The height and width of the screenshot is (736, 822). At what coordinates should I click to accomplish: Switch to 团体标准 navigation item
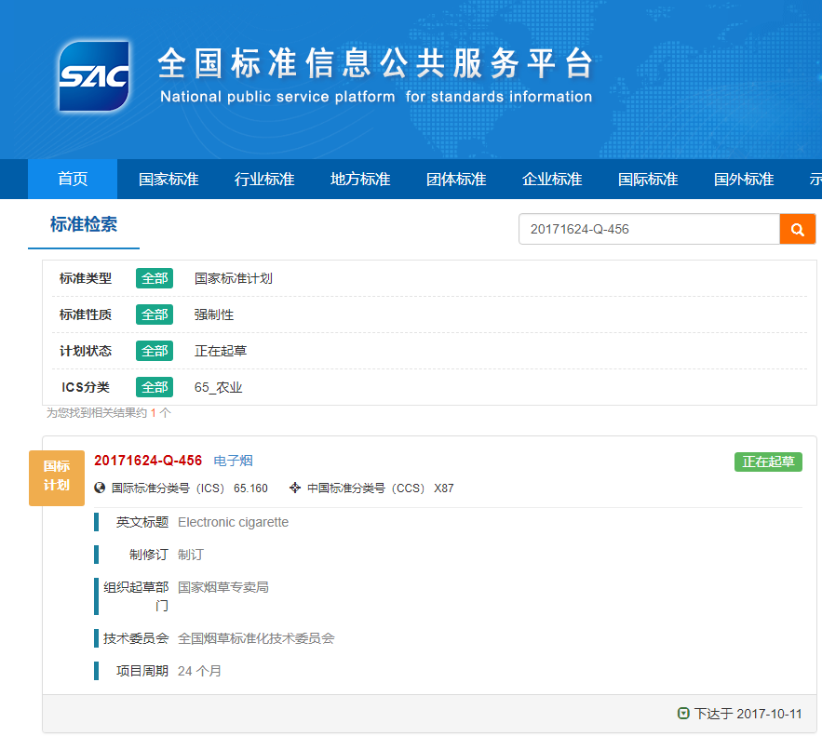coord(456,180)
